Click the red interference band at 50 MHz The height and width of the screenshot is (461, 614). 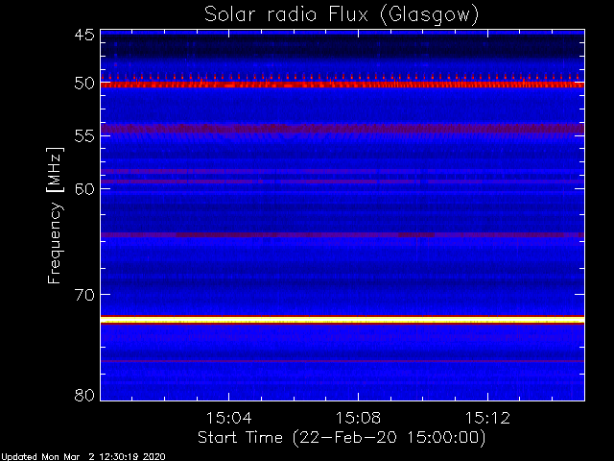point(342,85)
